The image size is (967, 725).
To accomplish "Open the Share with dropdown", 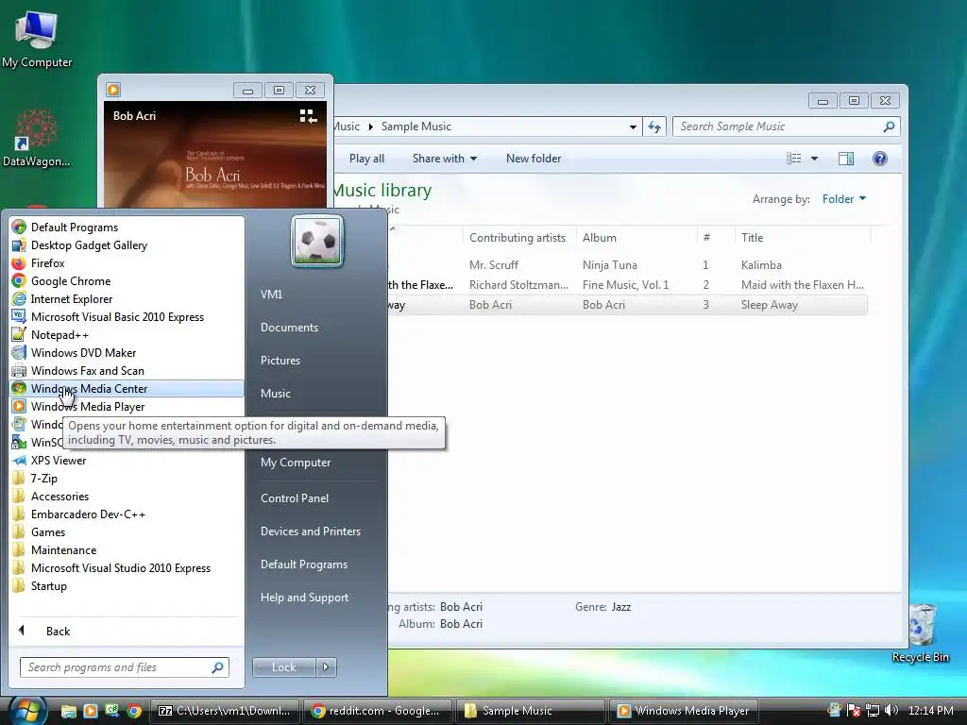I will (x=445, y=159).
